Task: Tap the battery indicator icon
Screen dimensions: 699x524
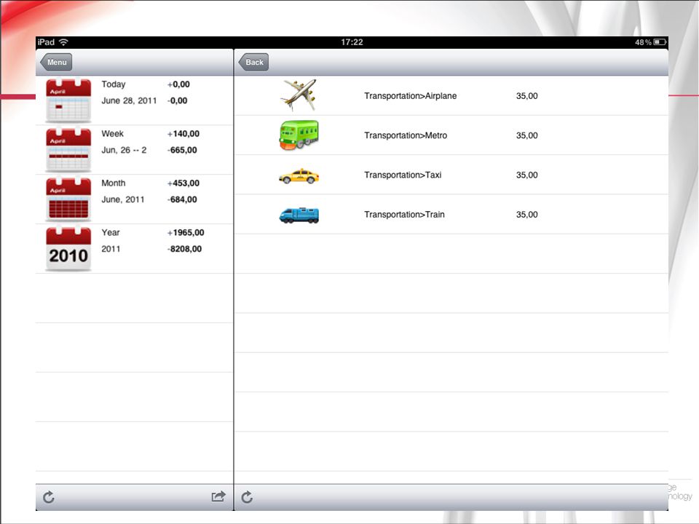Action: (x=660, y=42)
